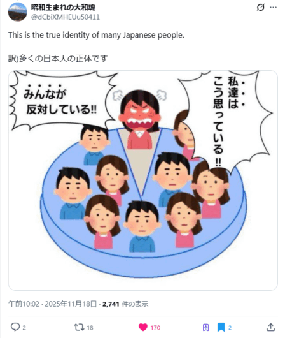The height and width of the screenshot is (338, 285).
Task: Open the Grok slashed-circle icon
Action: pyautogui.click(x=260, y=8)
